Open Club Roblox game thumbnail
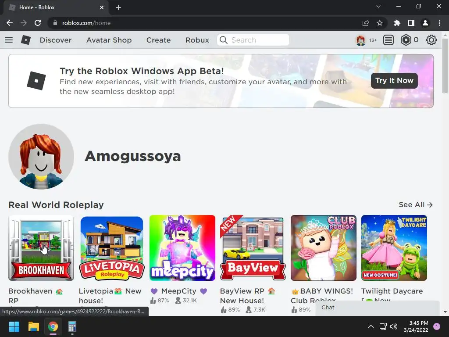 [324, 248]
